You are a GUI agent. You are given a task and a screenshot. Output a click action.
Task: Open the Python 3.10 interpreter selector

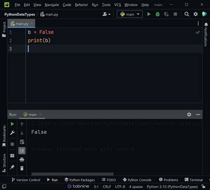(172, 186)
